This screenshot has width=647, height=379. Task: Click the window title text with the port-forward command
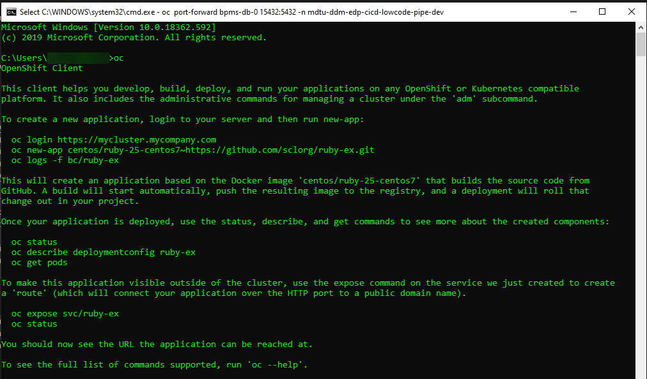click(x=231, y=12)
